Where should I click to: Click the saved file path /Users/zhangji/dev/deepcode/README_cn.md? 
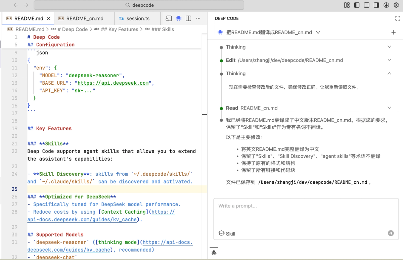click(313, 182)
